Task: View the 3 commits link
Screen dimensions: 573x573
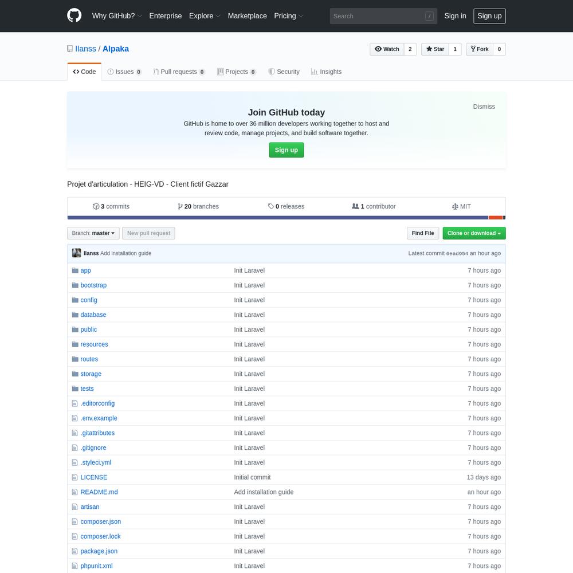Action: (111, 206)
